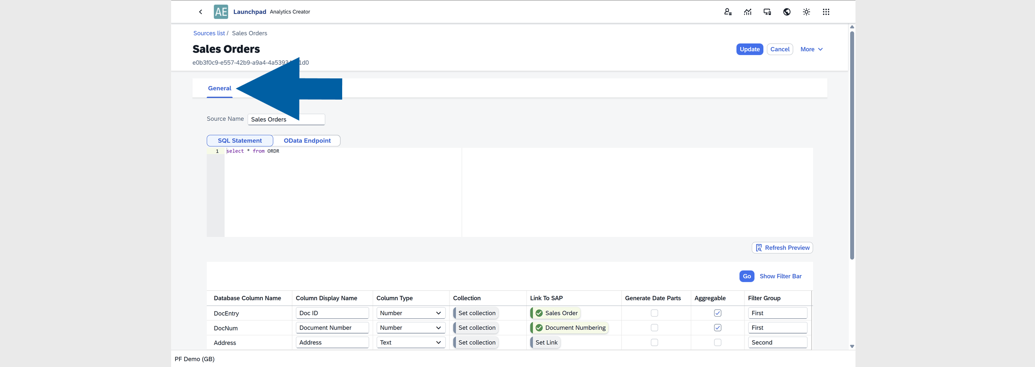Click the vertical page scrollbar
The height and width of the screenshot is (367, 1035).
pos(852,144)
